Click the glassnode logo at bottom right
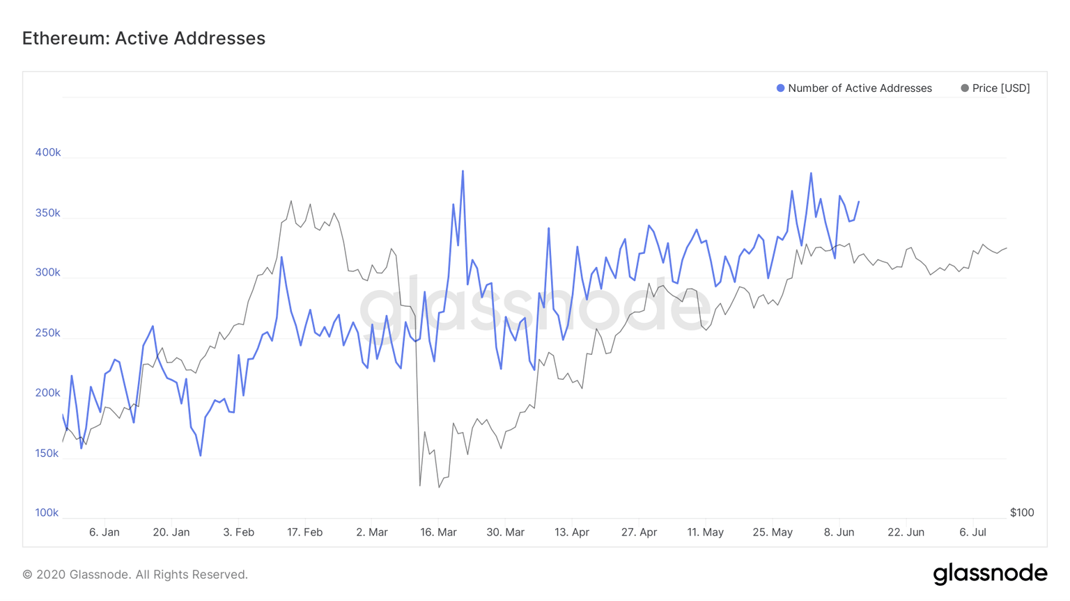Image resolution: width=1070 pixels, height=601 pixels. click(x=990, y=574)
